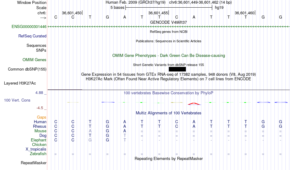Click the greyed T base in Elephant row
290x170 pixels.
125,140
